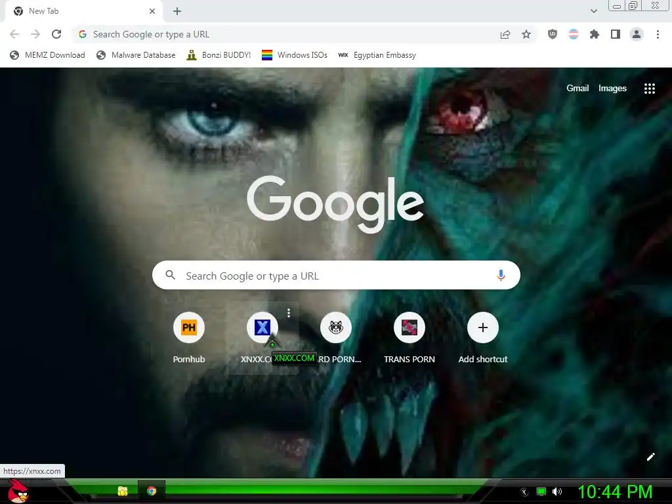Open the animal face shortcut tile
This screenshot has height=504, width=672.
(336, 338)
